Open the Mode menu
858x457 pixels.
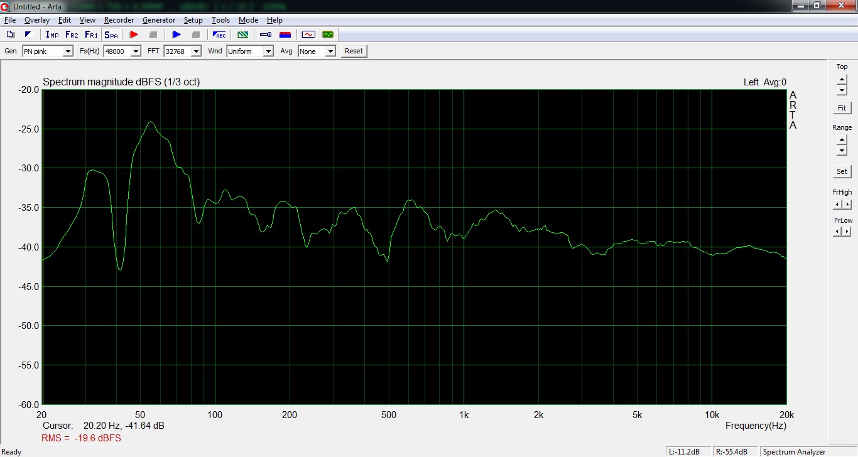click(x=249, y=20)
